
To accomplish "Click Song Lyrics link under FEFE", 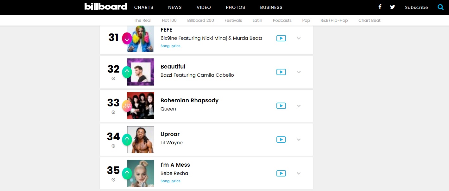I will (170, 46).
